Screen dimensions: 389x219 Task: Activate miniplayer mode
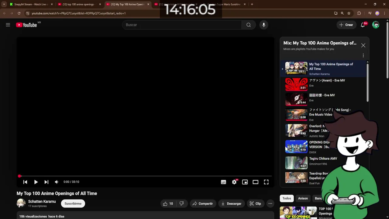245,182
